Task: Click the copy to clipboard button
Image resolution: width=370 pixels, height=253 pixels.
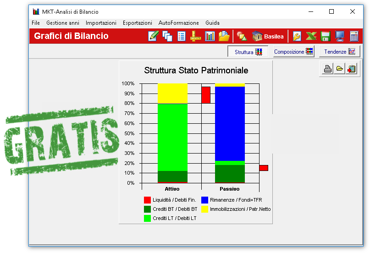Action: [352, 69]
